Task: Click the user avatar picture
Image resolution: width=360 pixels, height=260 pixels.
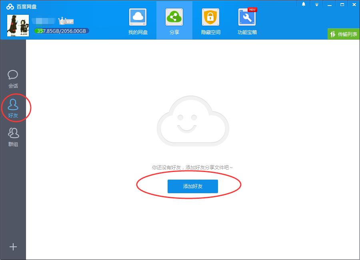Action: click(18, 26)
